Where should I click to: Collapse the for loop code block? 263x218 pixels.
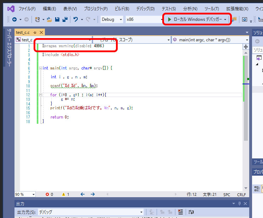pyautogui.click(x=40, y=95)
